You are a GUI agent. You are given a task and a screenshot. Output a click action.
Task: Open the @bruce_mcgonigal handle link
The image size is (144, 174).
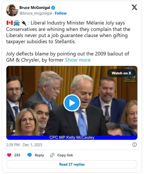pos(36,13)
